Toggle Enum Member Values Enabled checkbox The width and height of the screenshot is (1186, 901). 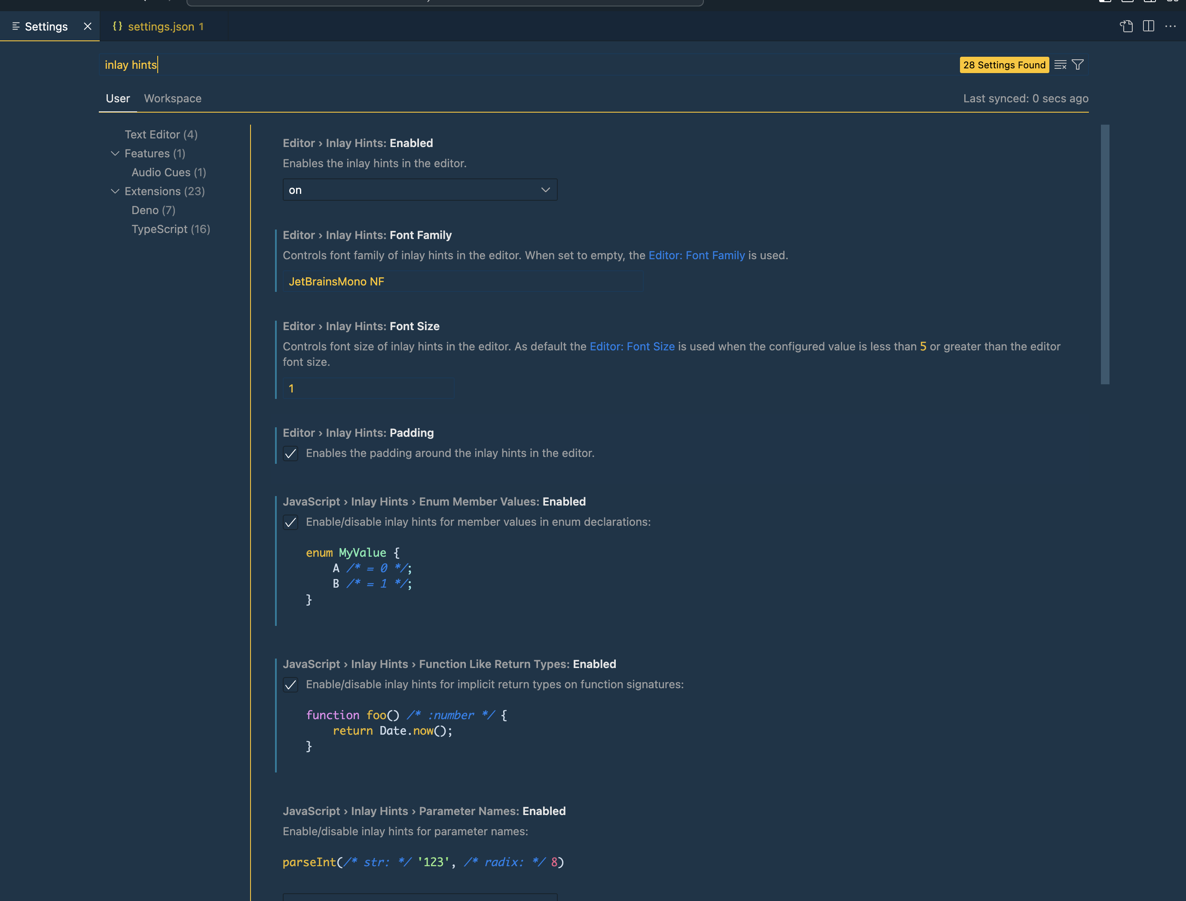(x=290, y=522)
